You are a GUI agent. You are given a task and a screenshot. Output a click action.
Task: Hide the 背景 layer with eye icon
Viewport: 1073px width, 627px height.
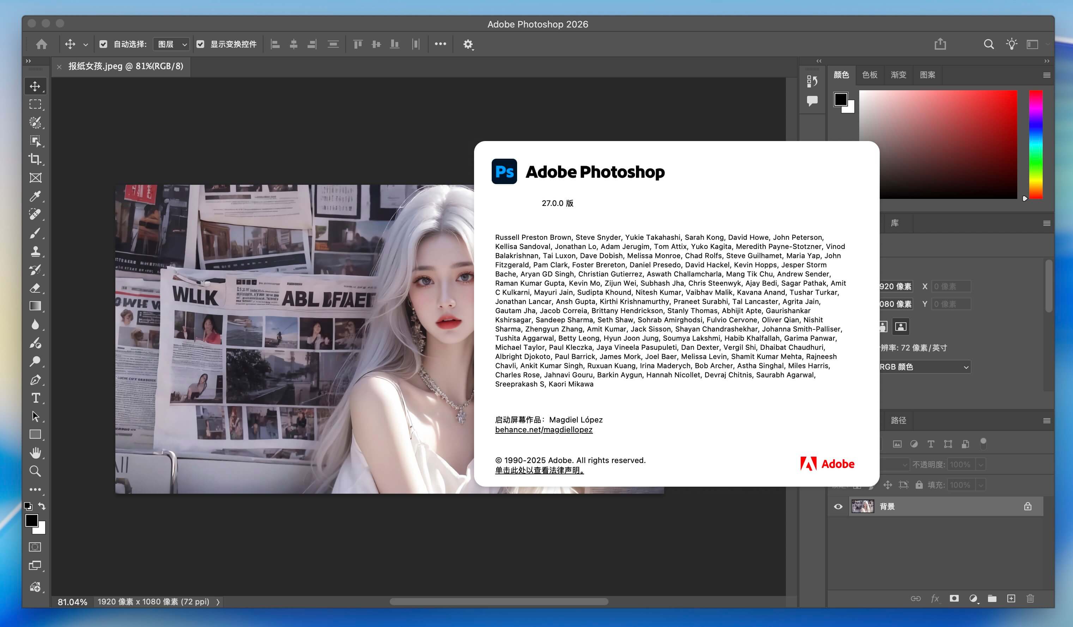tap(838, 506)
